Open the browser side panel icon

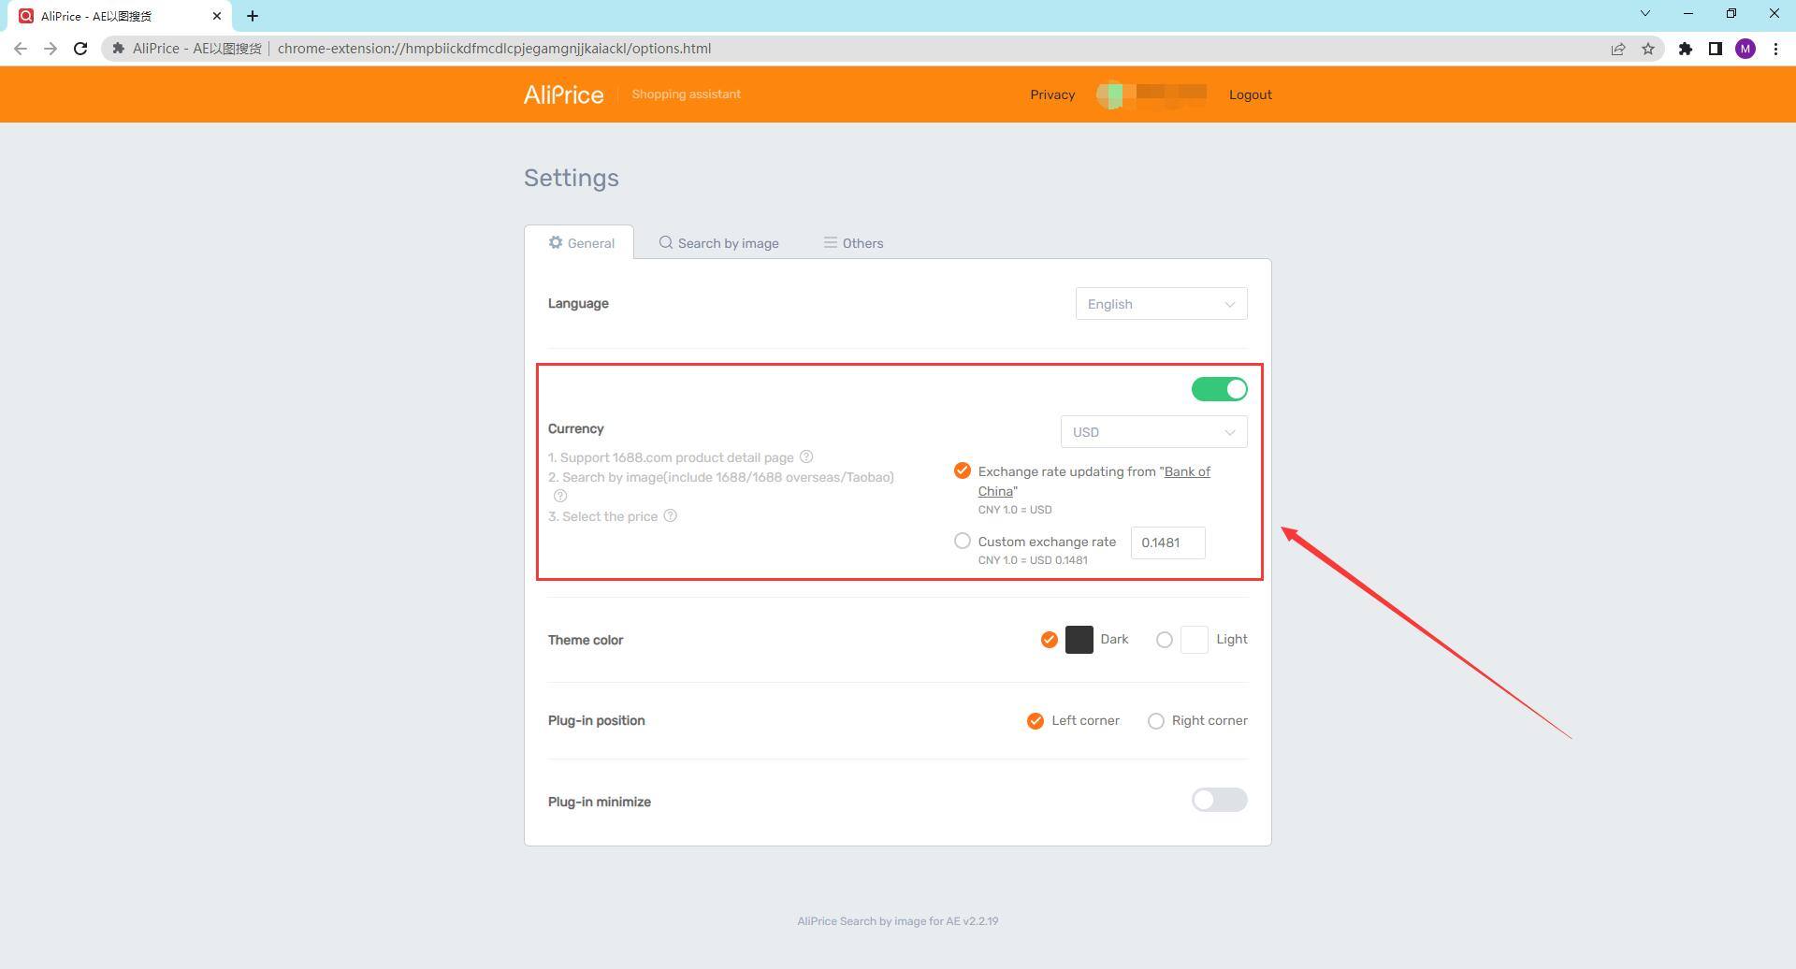point(1716,49)
